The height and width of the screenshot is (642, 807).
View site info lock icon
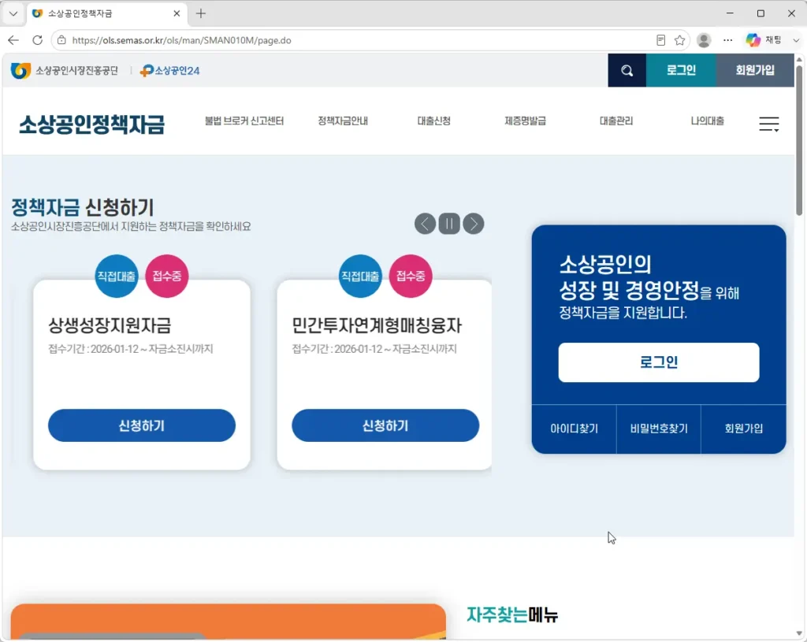tap(61, 40)
